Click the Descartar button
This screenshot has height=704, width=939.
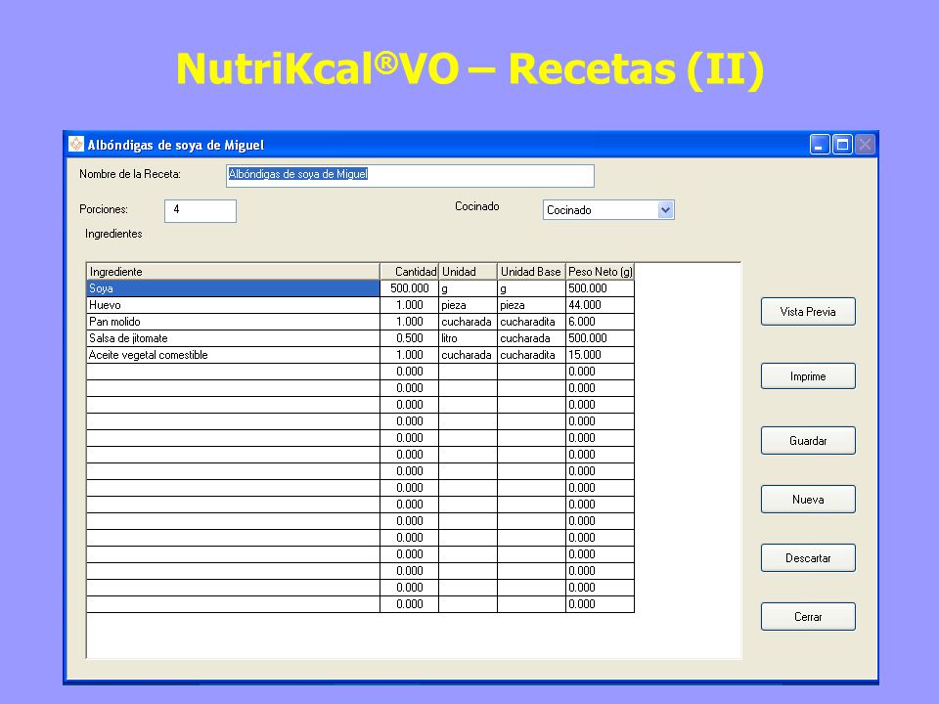click(808, 558)
